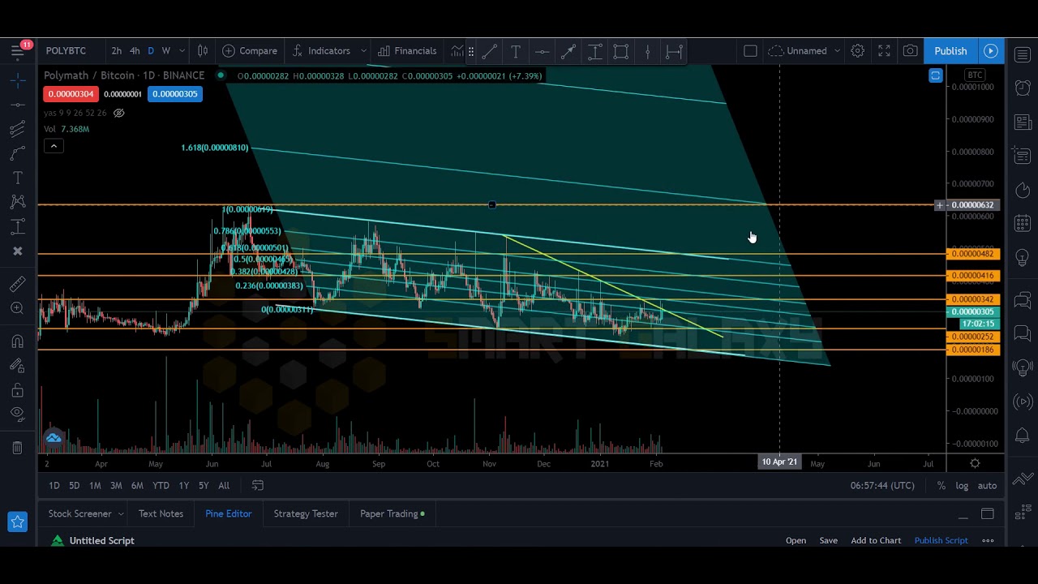Image resolution: width=1038 pixels, height=584 pixels.
Task: Click Add to Chart
Action: coord(876,540)
